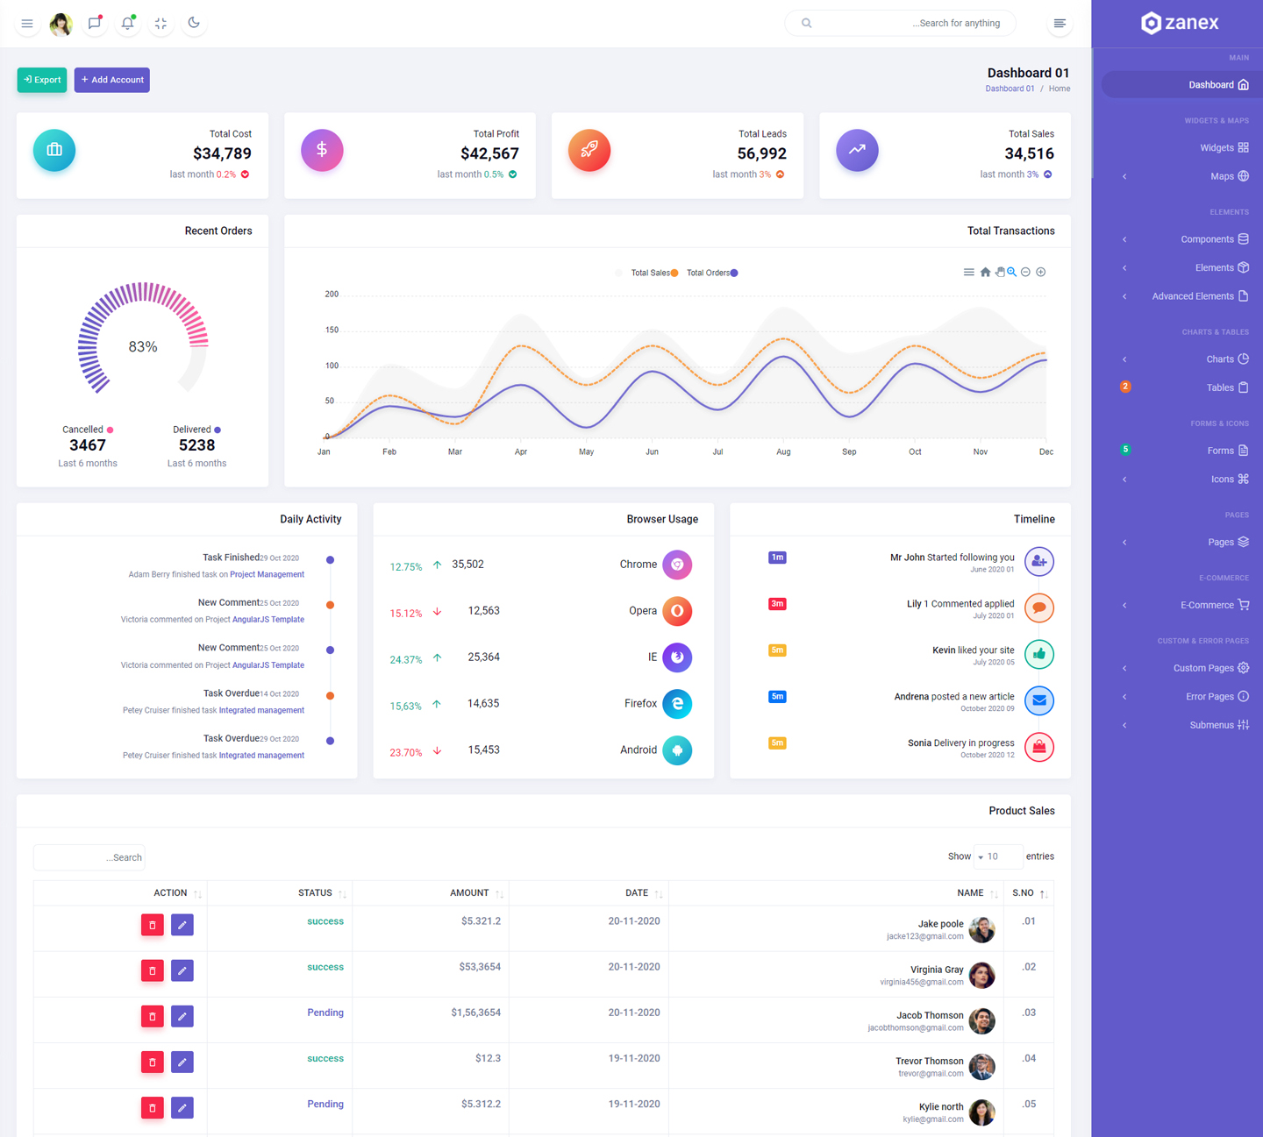Image resolution: width=1263 pixels, height=1137 pixels.
Task: Click the Product Sales search field
Action: 89,857
